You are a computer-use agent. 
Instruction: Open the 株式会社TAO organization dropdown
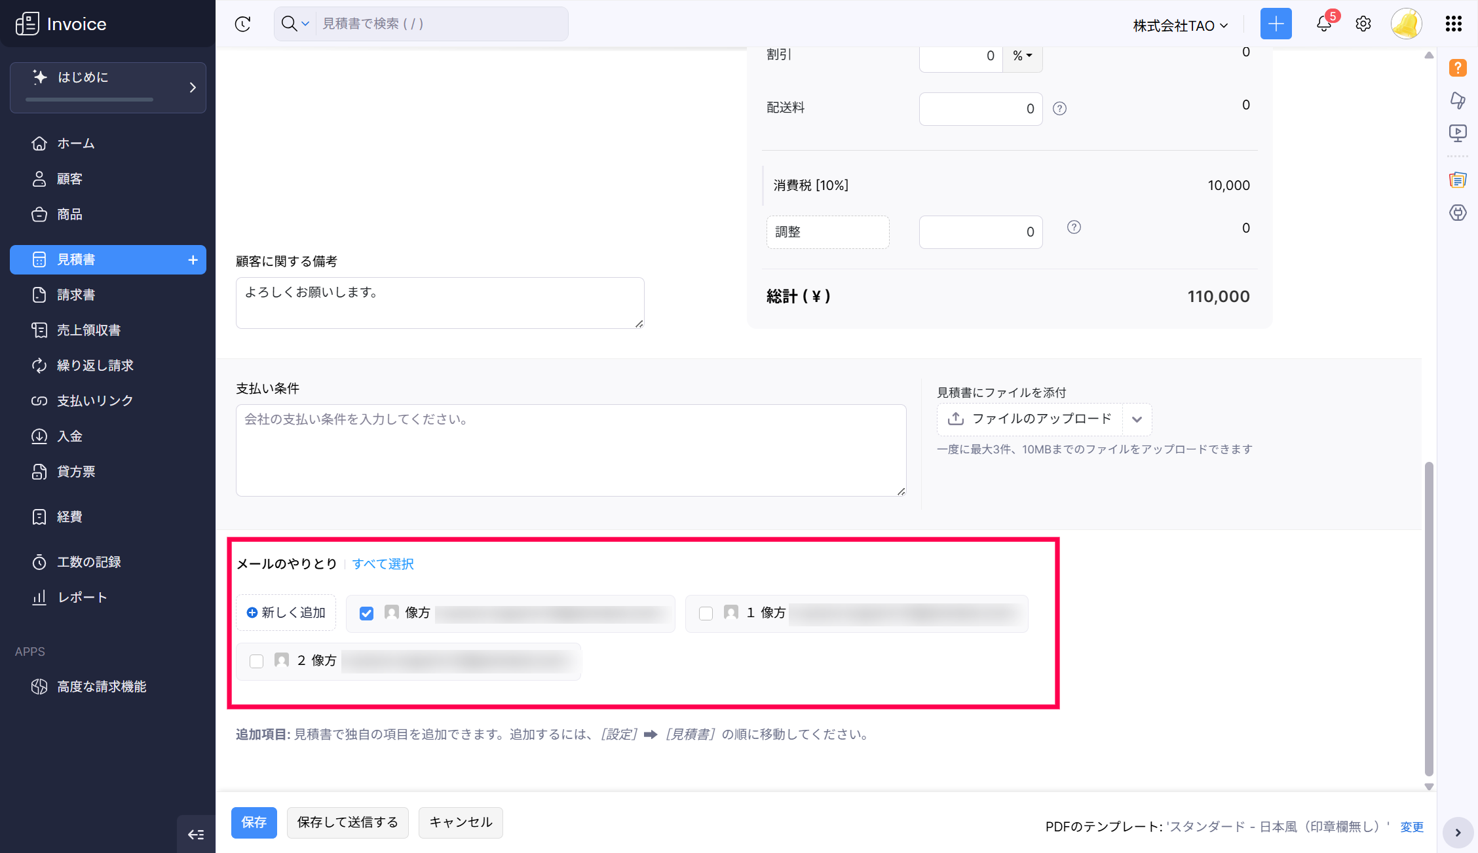click(1180, 26)
